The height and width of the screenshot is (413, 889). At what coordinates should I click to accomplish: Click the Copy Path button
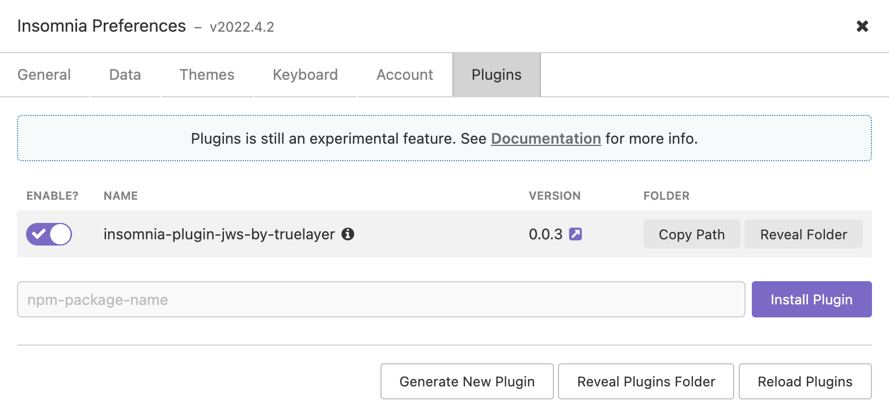tap(692, 234)
